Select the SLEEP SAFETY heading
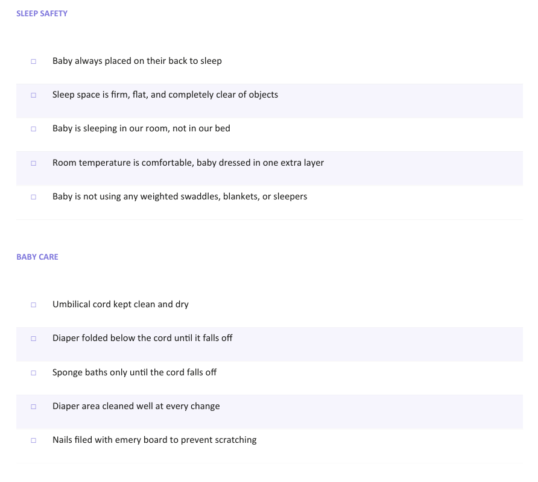 pyautogui.click(x=42, y=13)
